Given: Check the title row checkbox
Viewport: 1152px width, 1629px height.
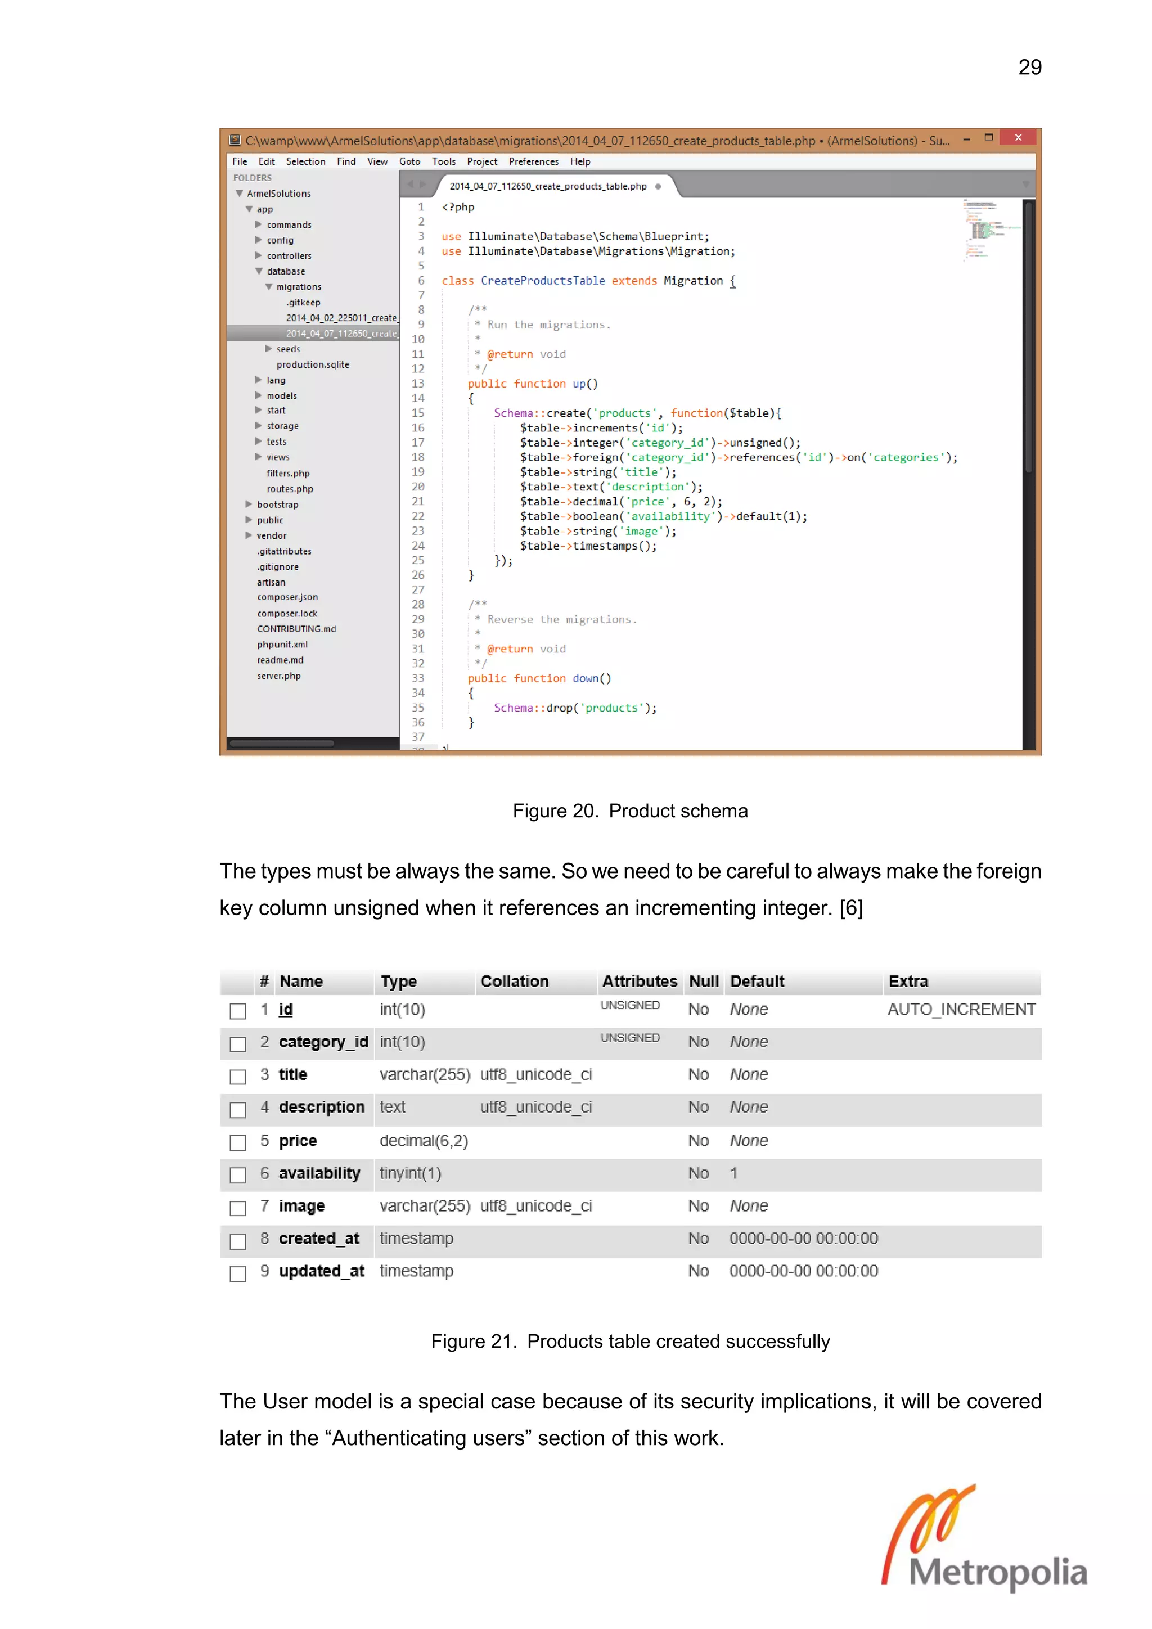Looking at the screenshot, I should pos(237,1076).
